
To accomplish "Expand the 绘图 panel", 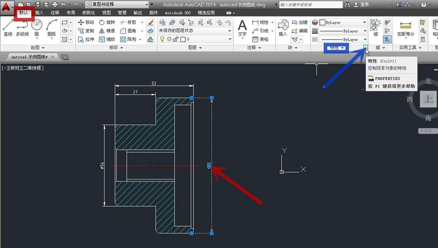I will (38, 48).
